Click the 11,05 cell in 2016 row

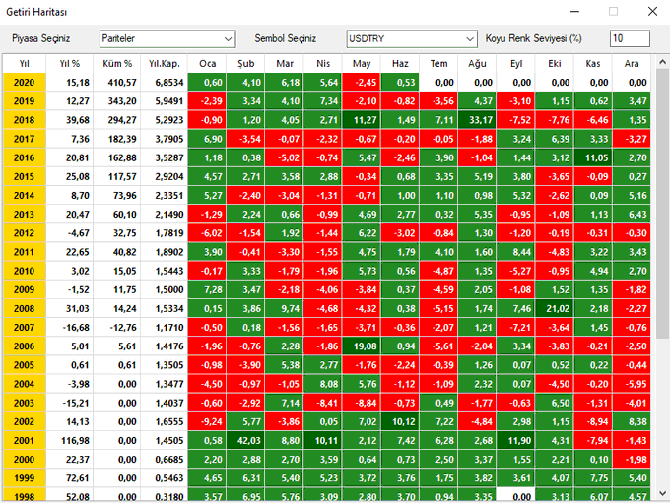(593, 157)
